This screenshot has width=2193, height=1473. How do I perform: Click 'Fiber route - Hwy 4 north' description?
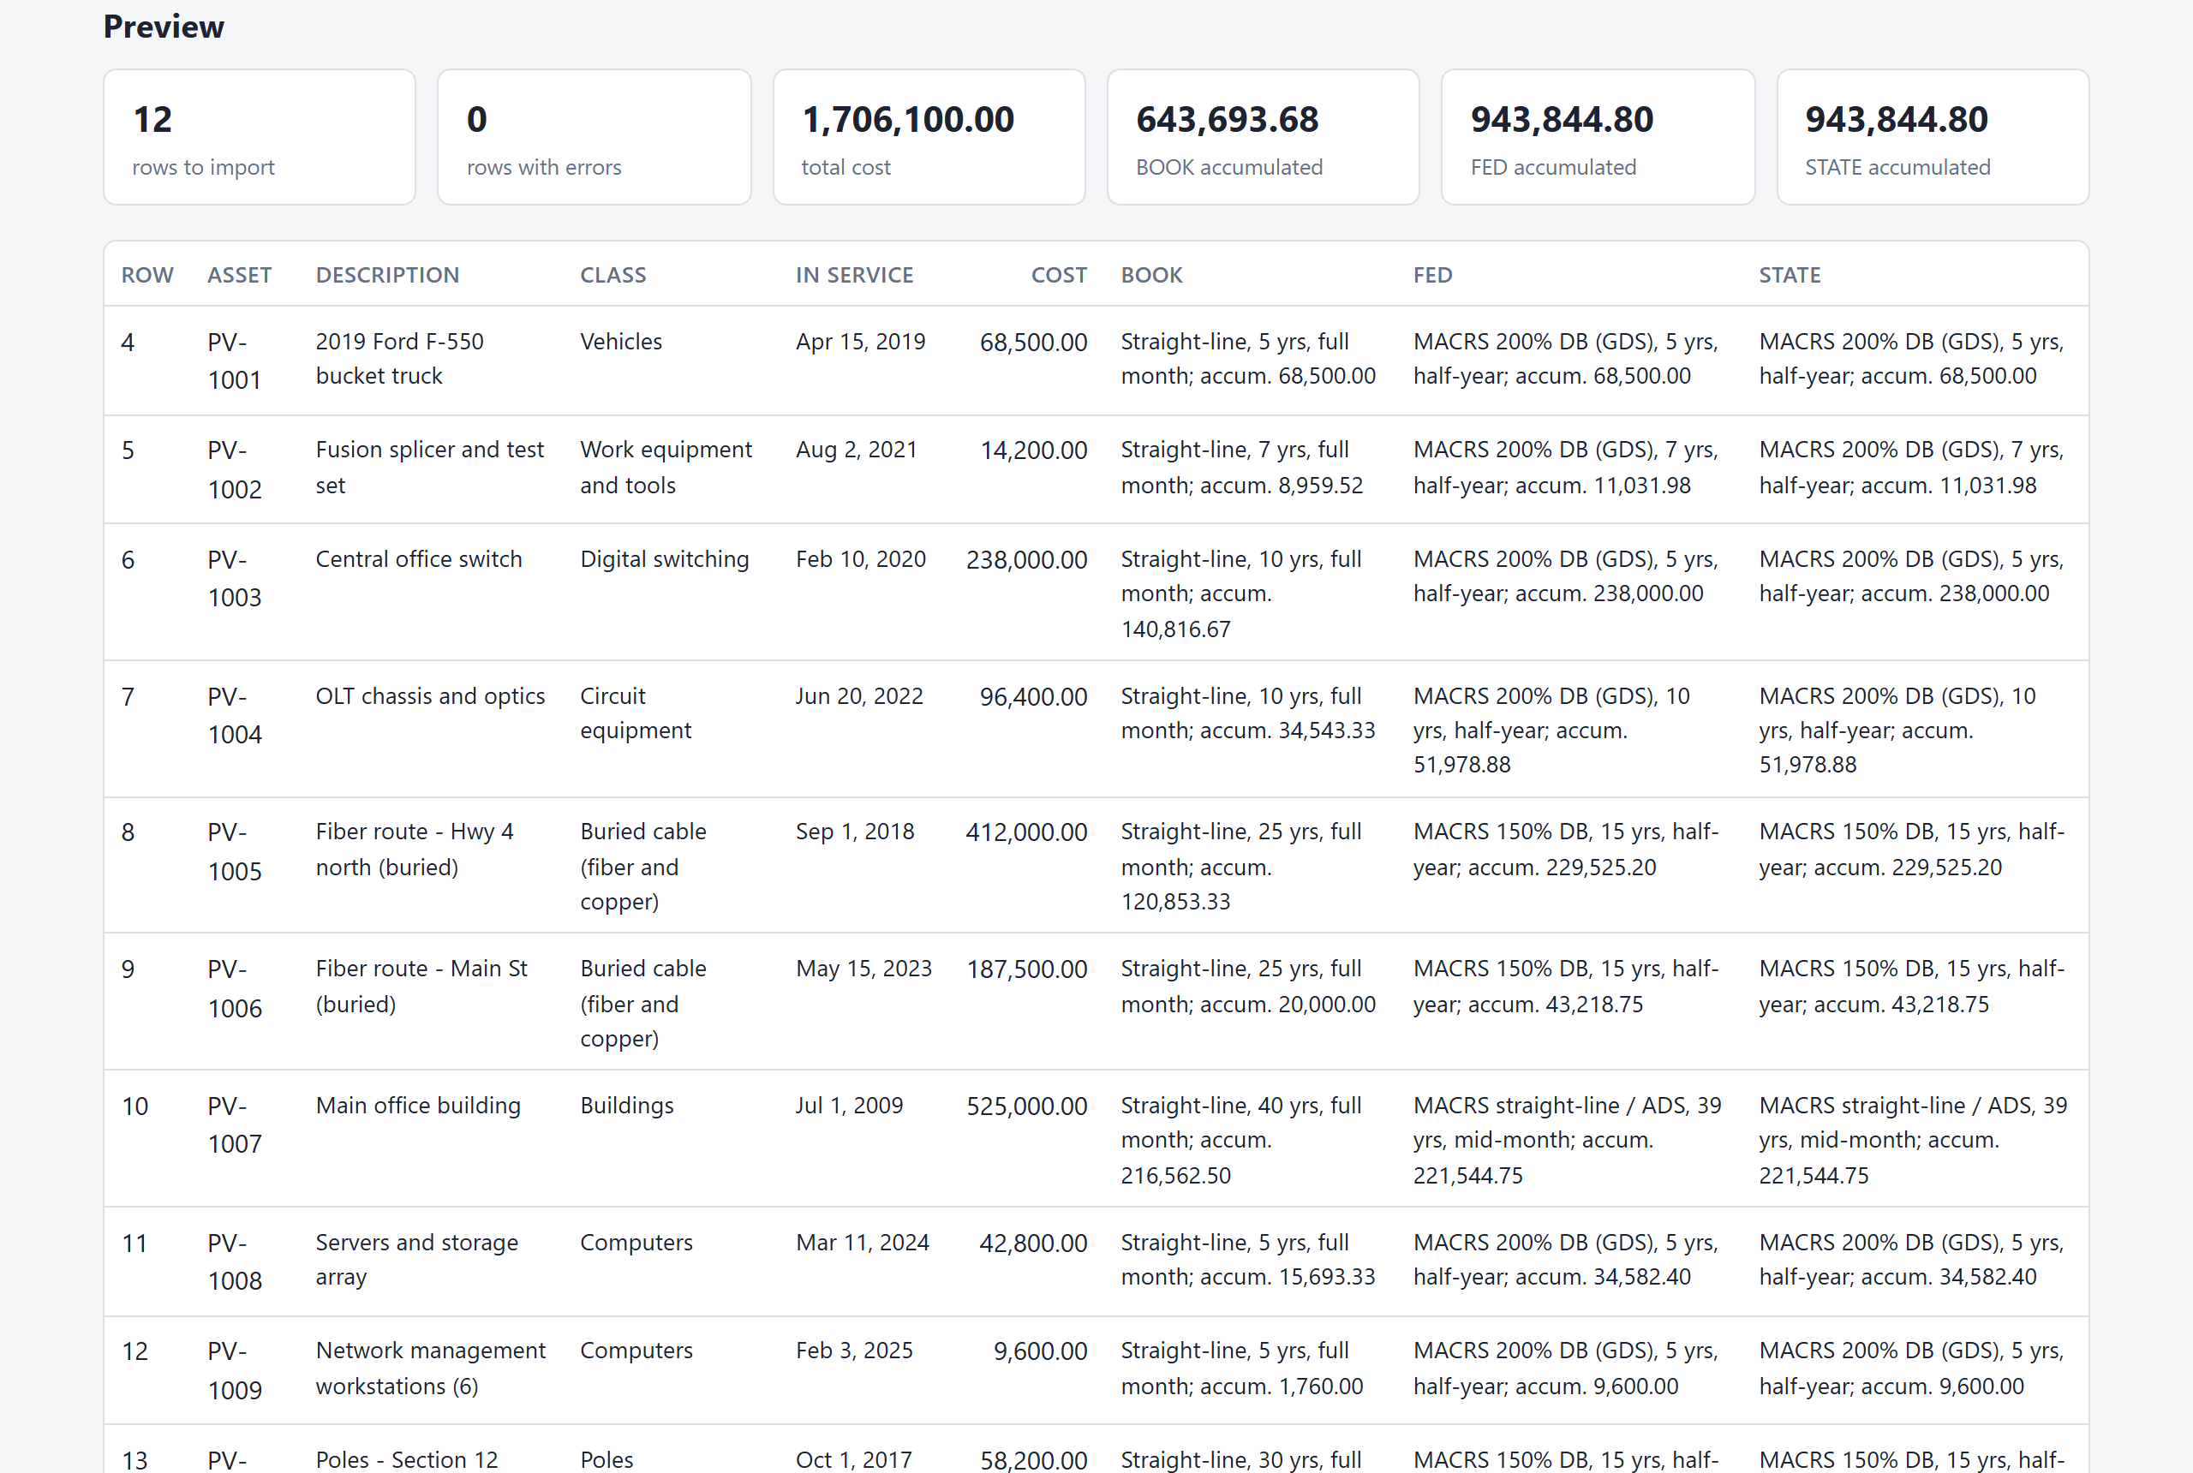pyautogui.click(x=415, y=850)
